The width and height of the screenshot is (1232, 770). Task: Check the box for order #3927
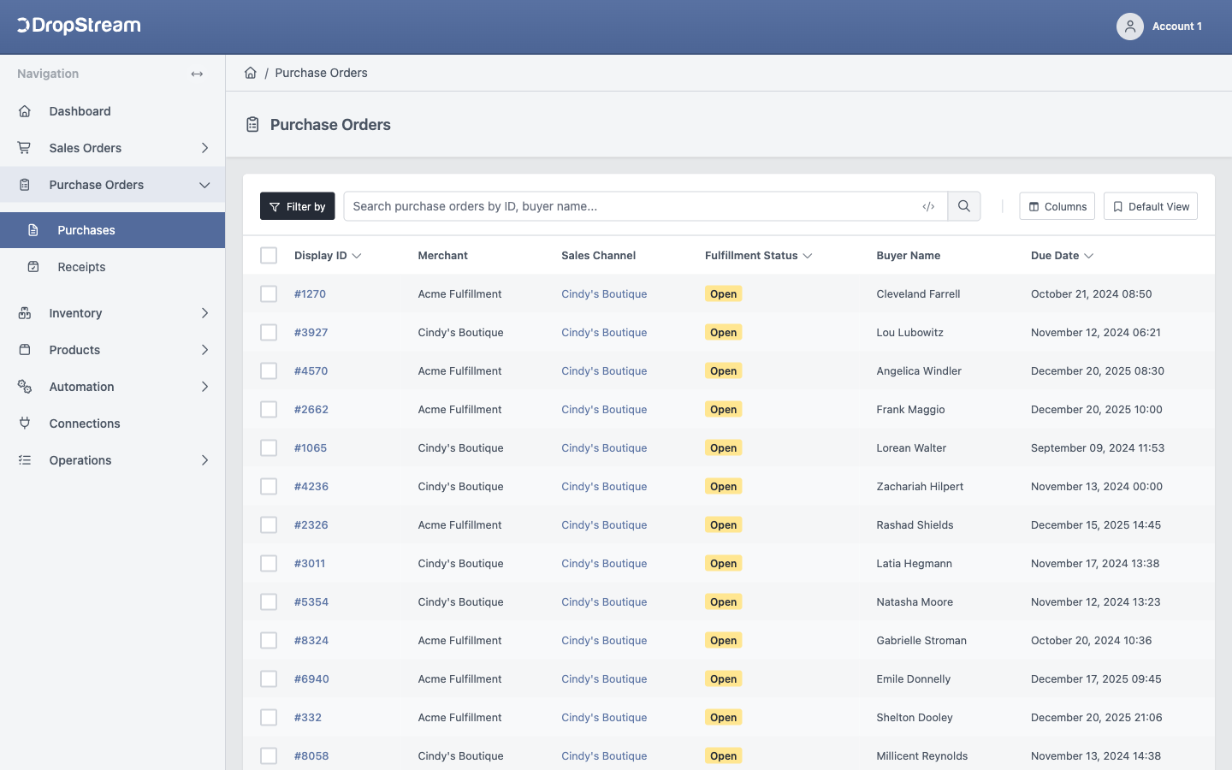(x=269, y=332)
